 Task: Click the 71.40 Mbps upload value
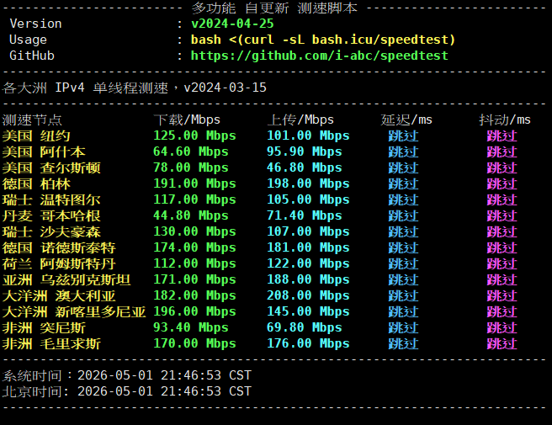pyautogui.click(x=304, y=215)
